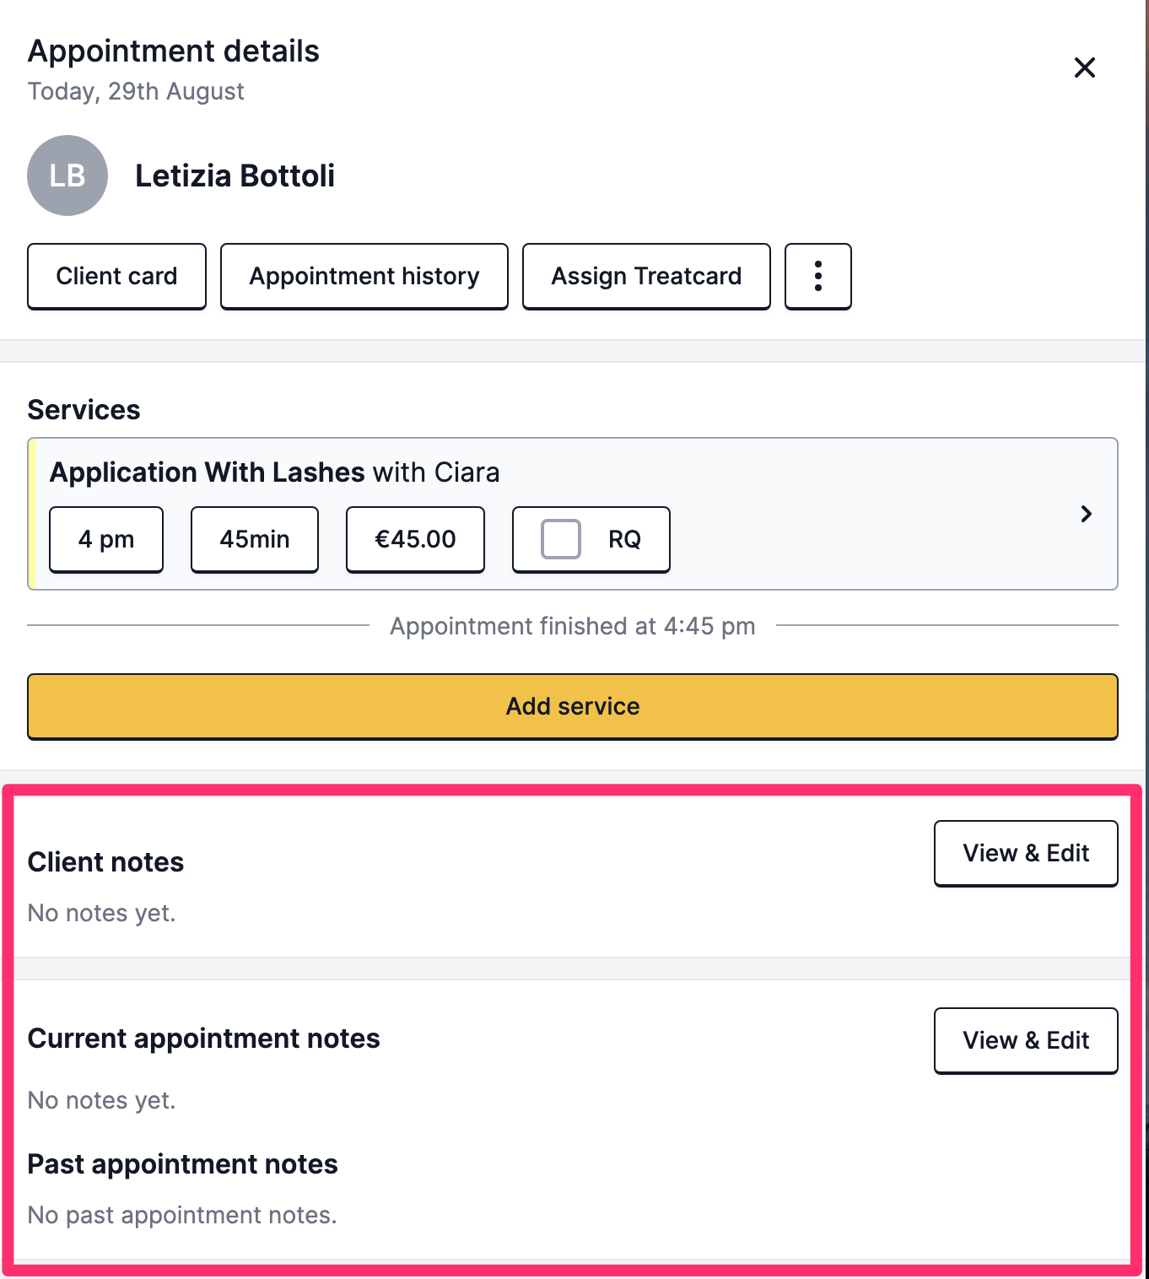Click the Add service button
Viewport: 1149px width, 1279px height.
click(x=573, y=706)
